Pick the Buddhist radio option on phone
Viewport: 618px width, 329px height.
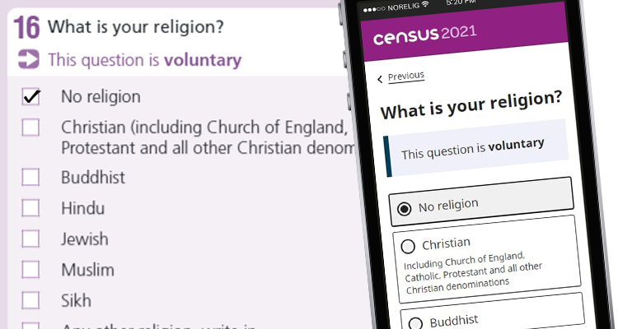[415, 322]
